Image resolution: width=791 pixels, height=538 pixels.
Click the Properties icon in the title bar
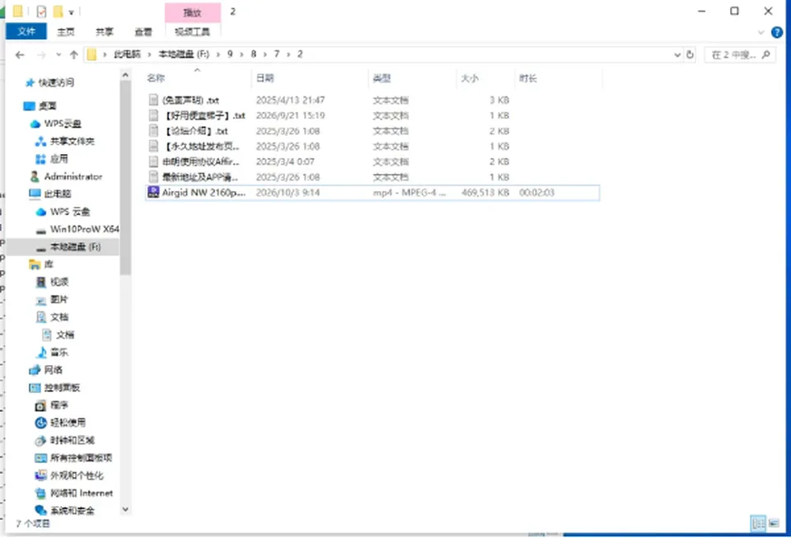[41, 11]
